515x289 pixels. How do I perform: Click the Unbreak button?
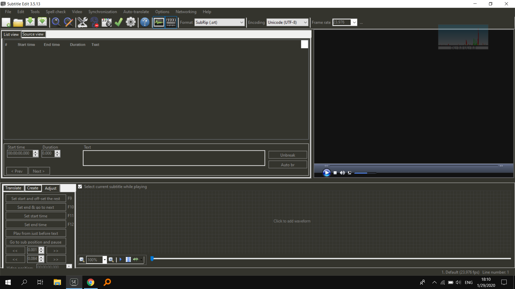[x=288, y=155]
